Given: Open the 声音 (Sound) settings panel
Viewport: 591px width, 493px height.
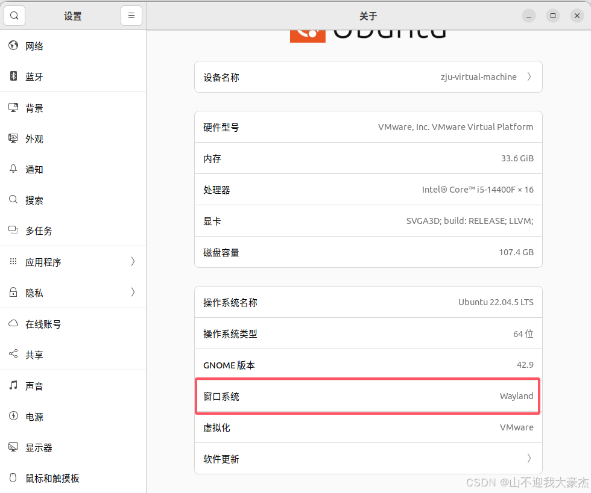Looking at the screenshot, I should (x=34, y=386).
